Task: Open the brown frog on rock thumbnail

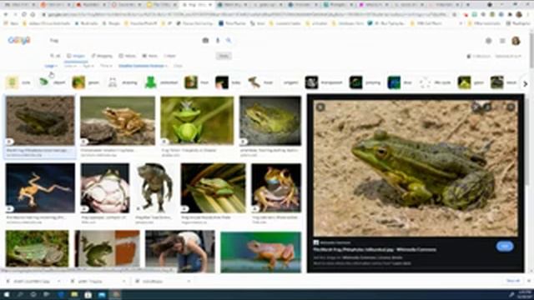Action: pyautogui.click(x=118, y=121)
